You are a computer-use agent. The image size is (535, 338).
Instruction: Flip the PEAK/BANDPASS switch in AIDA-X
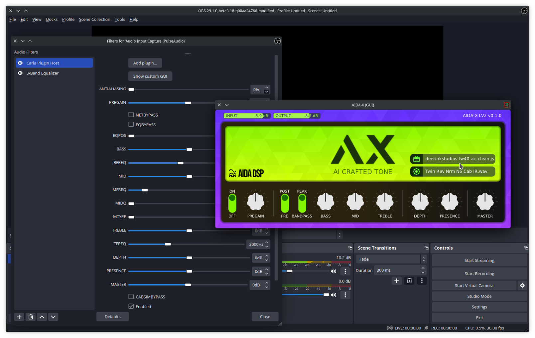[x=302, y=204]
